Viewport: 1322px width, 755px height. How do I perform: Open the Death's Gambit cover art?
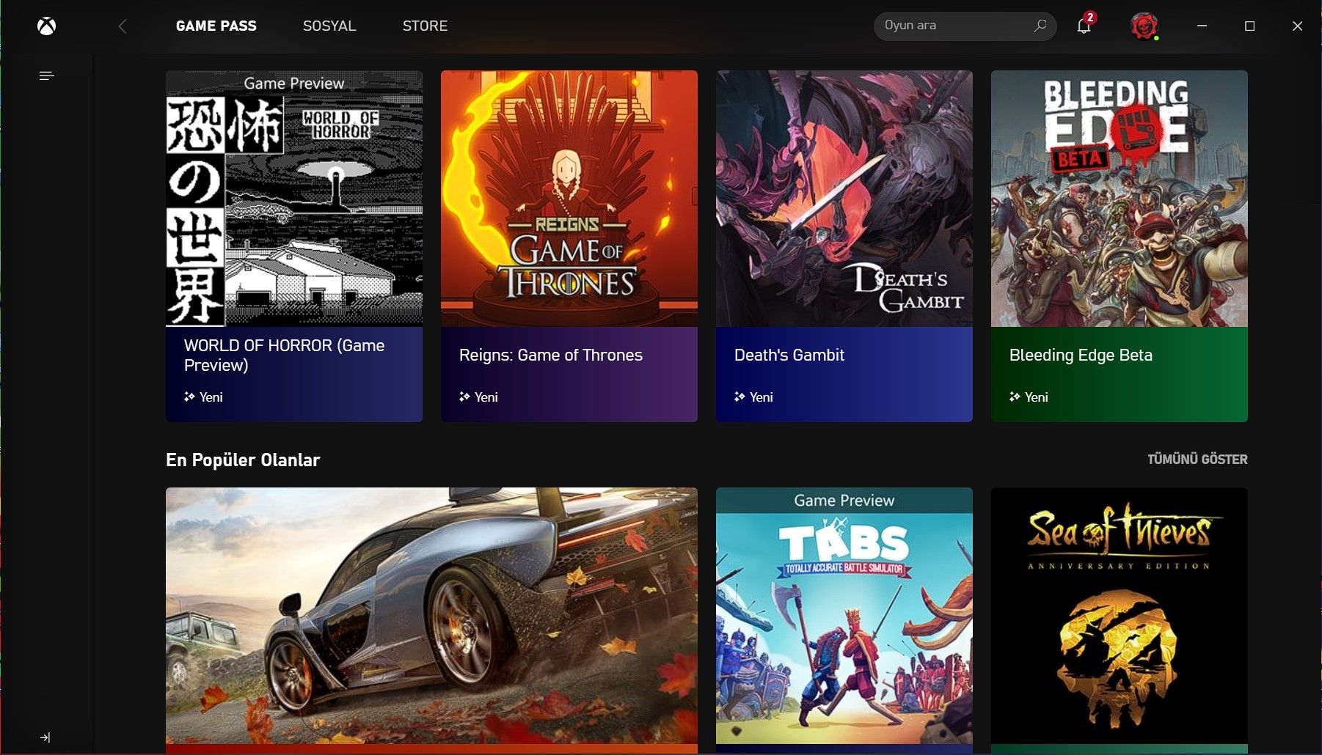pos(844,199)
